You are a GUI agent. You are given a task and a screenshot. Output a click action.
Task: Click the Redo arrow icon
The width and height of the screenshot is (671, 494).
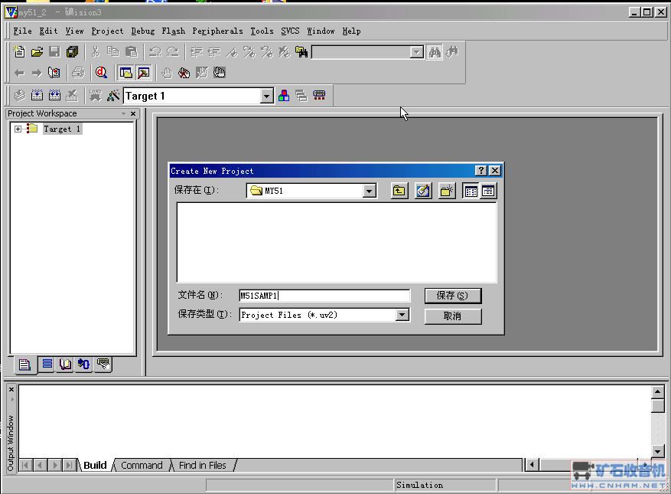click(x=172, y=52)
